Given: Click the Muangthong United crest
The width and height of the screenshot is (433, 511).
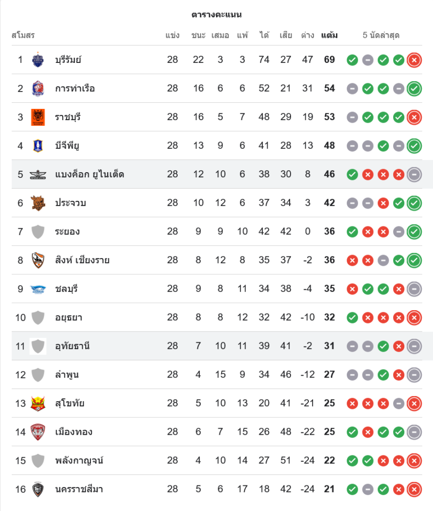Looking at the screenshot, I should (x=38, y=432).
